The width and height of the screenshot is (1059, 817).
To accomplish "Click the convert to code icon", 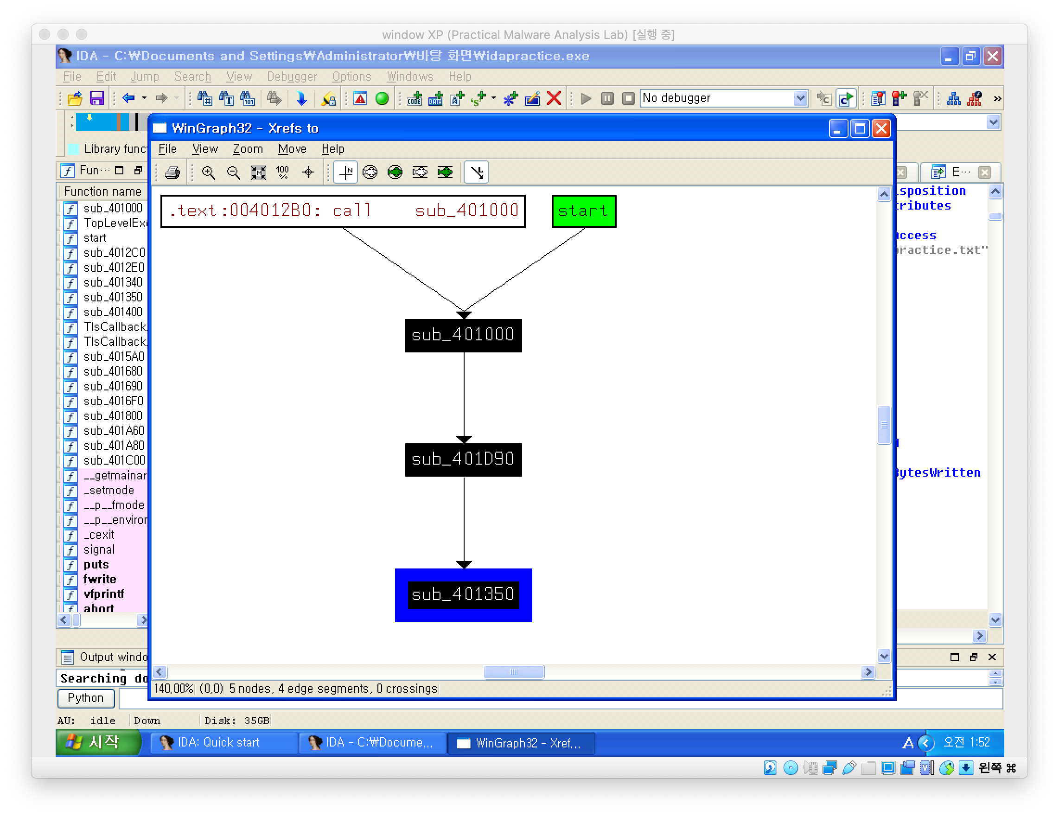I will 415,99.
